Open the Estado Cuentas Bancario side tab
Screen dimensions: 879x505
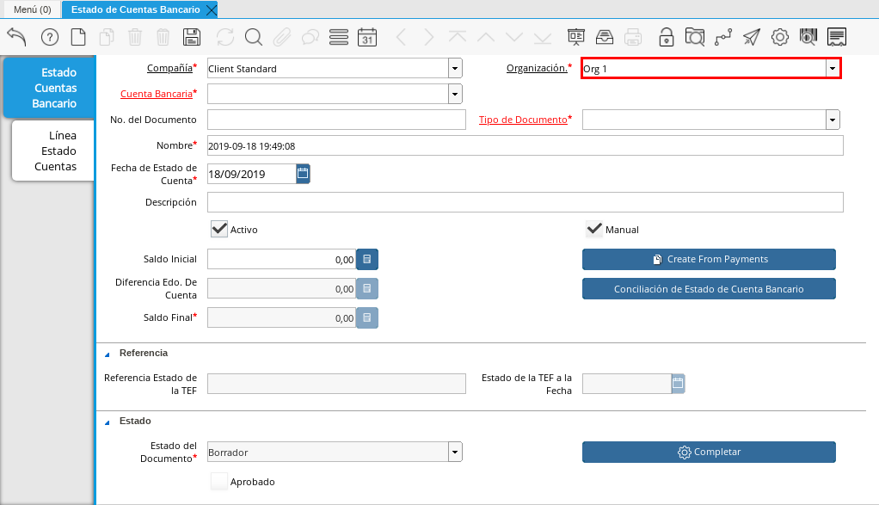(x=49, y=88)
